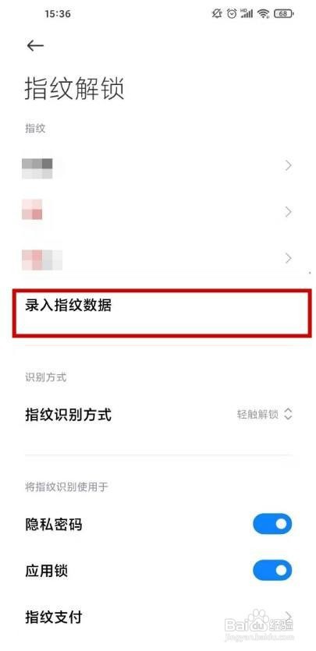Viewport: 316px width, 651px height.
Task: Tap the Wi-Fi status icon
Action: (x=263, y=14)
